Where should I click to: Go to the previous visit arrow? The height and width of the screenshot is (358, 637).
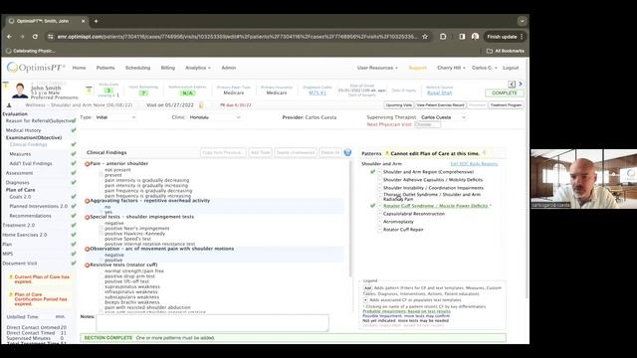[512, 84]
